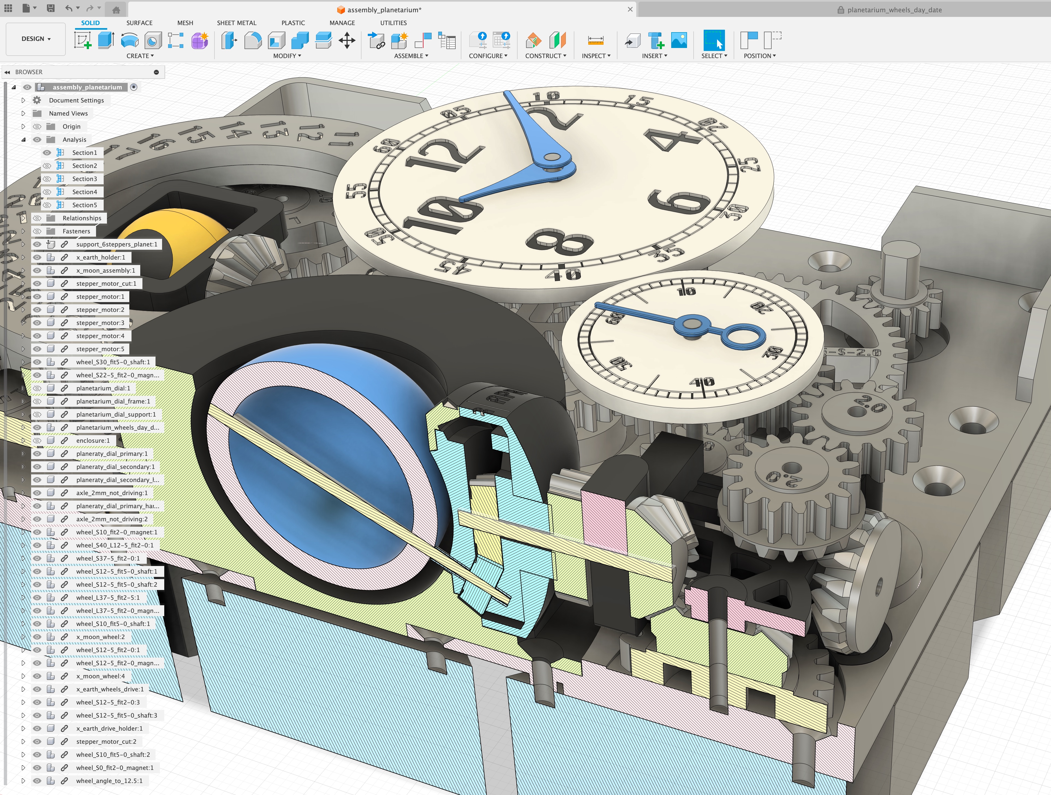
Task: Click the Redo arrow icon
Action: (90, 8)
